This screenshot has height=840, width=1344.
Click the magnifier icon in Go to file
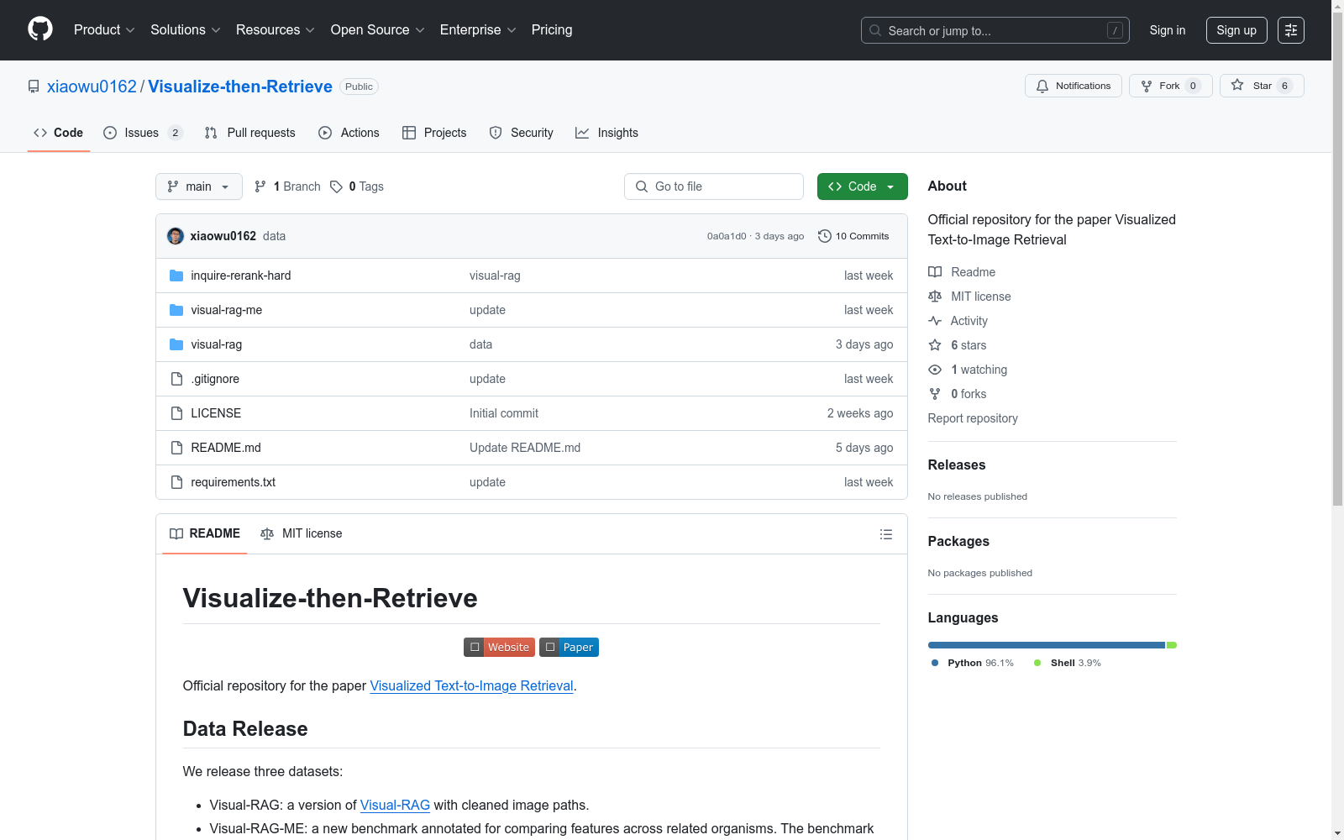(642, 186)
